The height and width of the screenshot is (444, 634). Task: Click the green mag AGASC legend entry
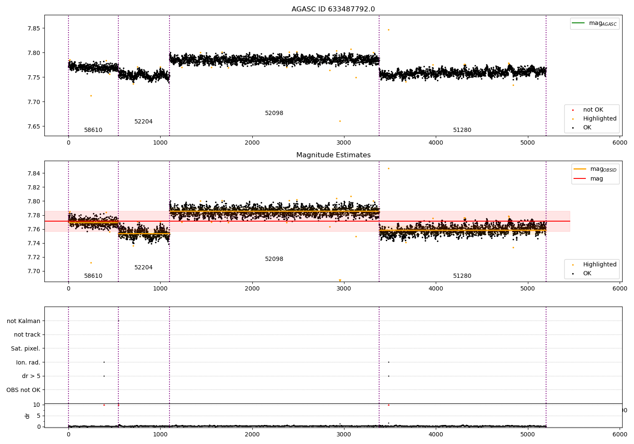tap(595, 23)
